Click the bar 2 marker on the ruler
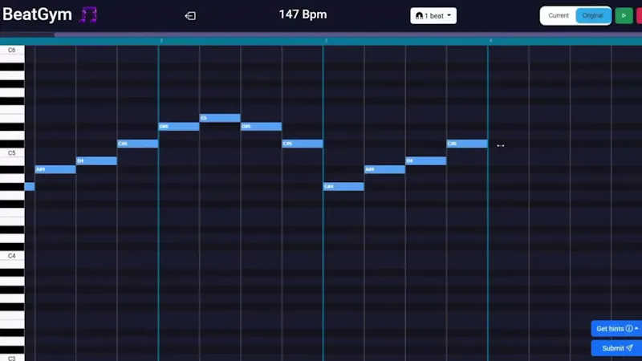This screenshot has height=361, width=642. (161, 41)
